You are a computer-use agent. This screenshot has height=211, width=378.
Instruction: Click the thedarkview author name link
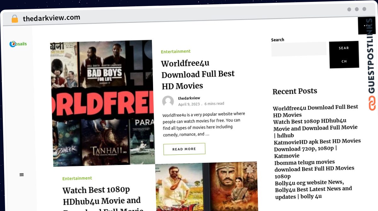(189, 98)
